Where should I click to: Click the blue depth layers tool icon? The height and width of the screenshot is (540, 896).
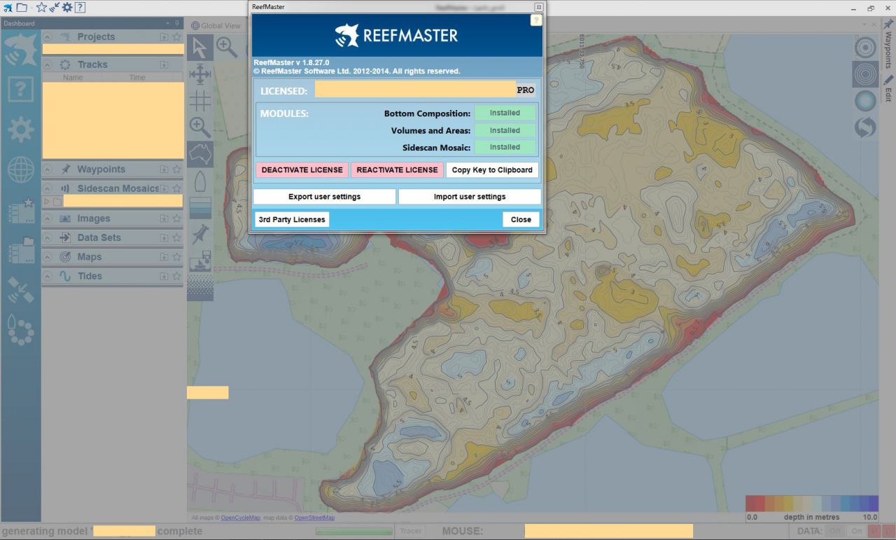click(200, 207)
